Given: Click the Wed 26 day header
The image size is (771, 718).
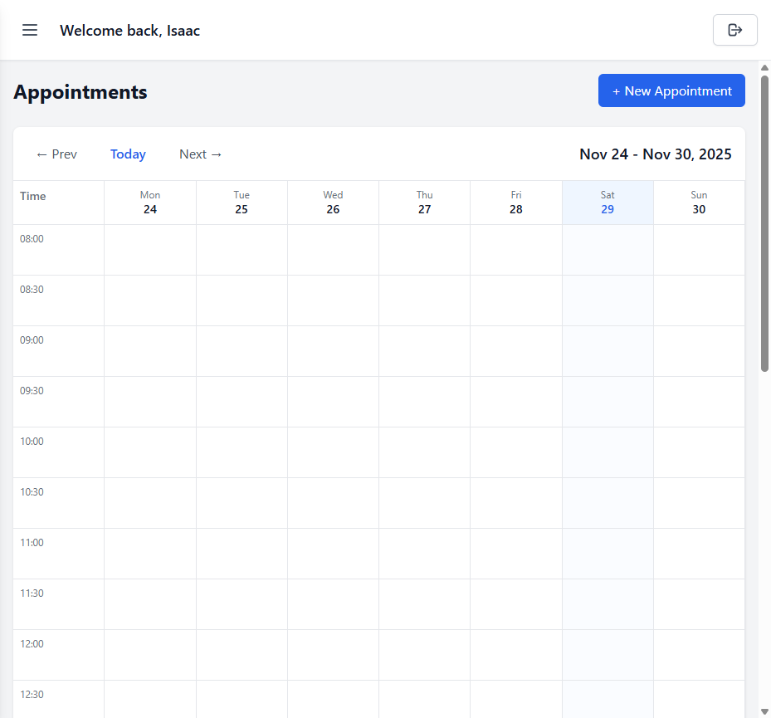Looking at the screenshot, I should [x=333, y=202].
